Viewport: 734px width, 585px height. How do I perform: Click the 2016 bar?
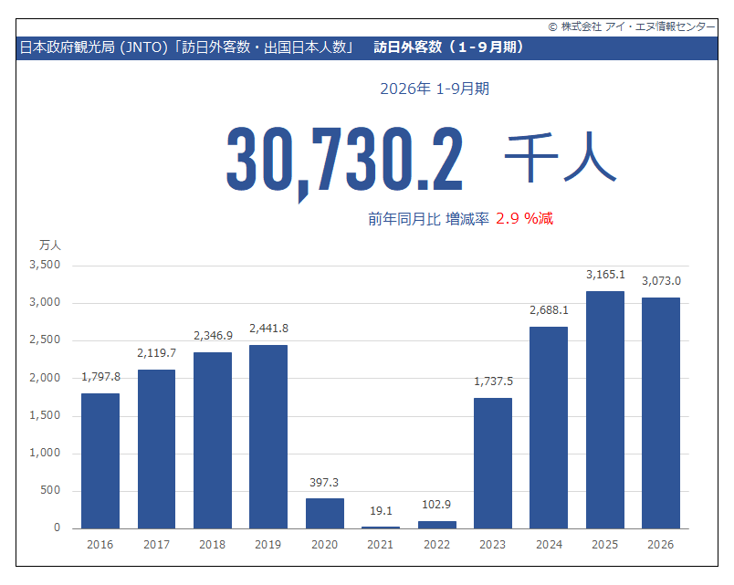pyautogui.click(x=100, y=461)
